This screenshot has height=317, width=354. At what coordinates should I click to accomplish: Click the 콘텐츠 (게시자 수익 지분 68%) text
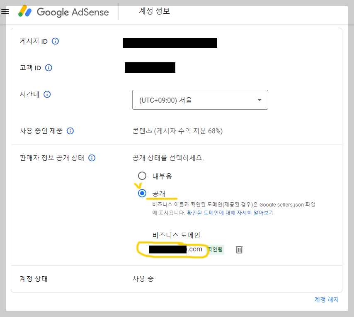point(177,131)
